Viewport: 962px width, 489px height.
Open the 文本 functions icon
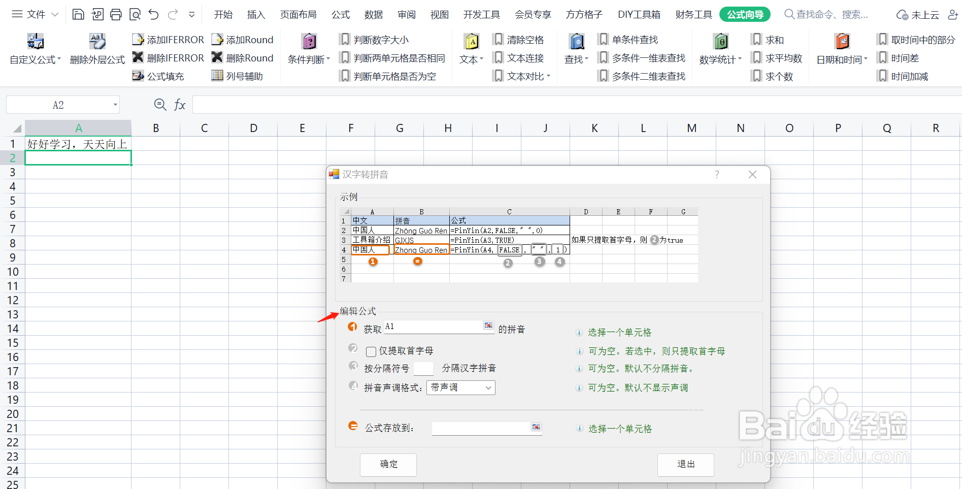click(x=472, y=49)
